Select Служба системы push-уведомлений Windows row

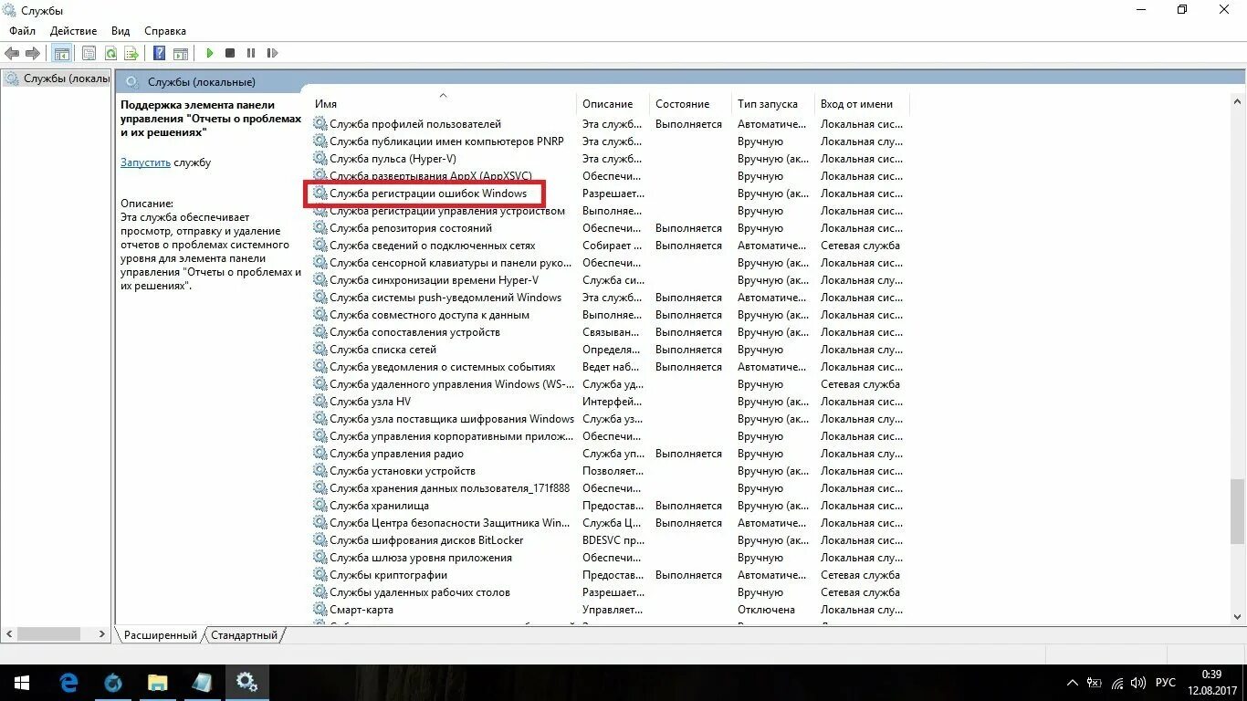tap(610, 298)
